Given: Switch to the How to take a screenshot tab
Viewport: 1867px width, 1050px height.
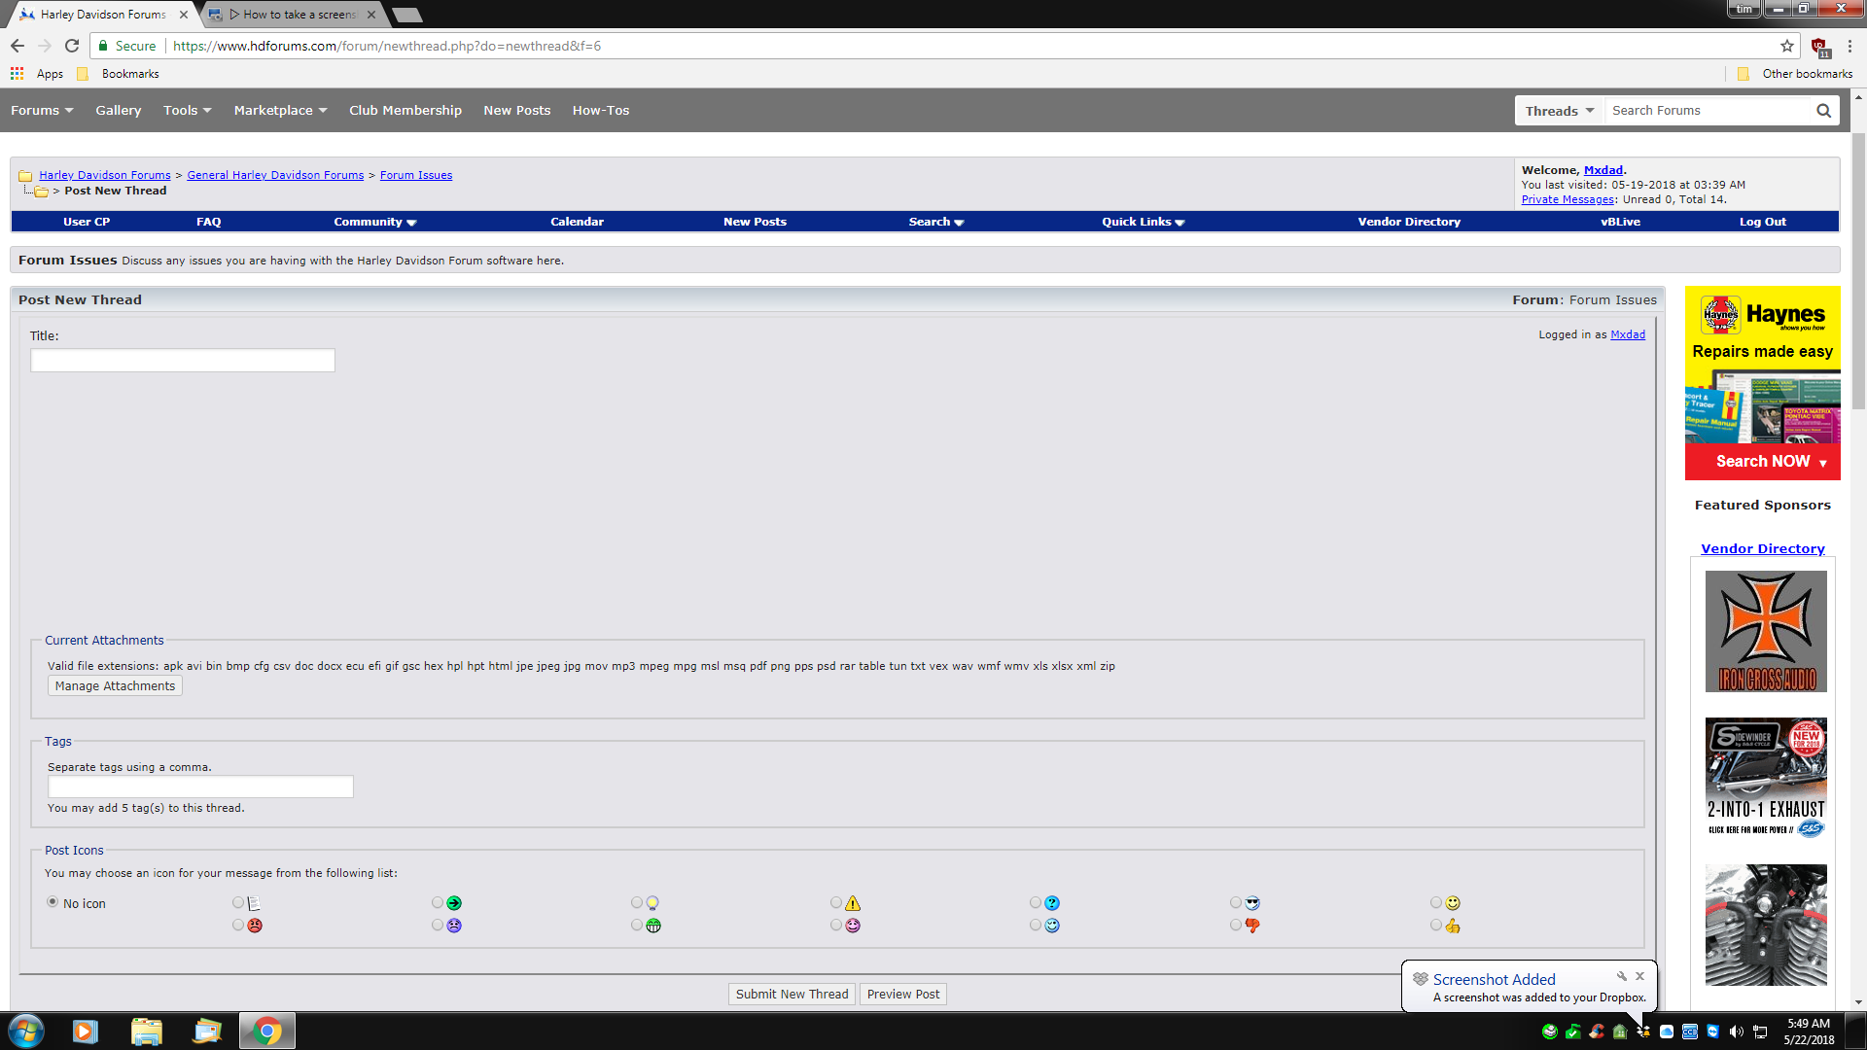Looking at the screenshot, I should [x=292, y=15].
